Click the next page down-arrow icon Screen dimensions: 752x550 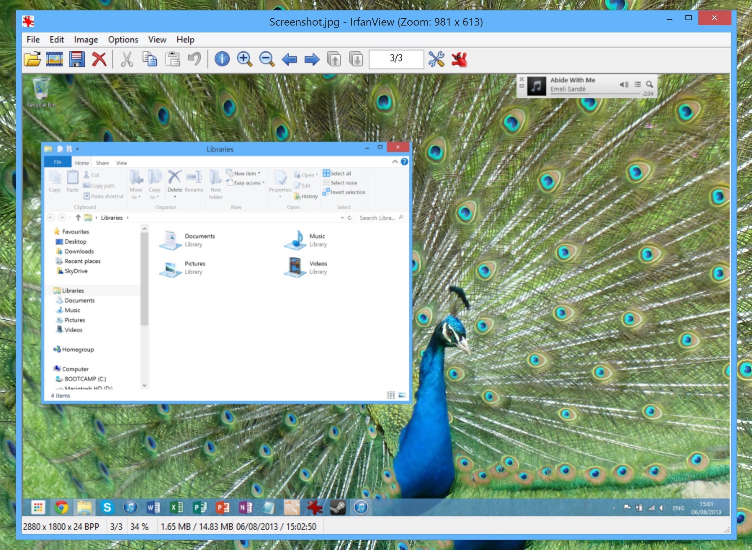point(356,59)
